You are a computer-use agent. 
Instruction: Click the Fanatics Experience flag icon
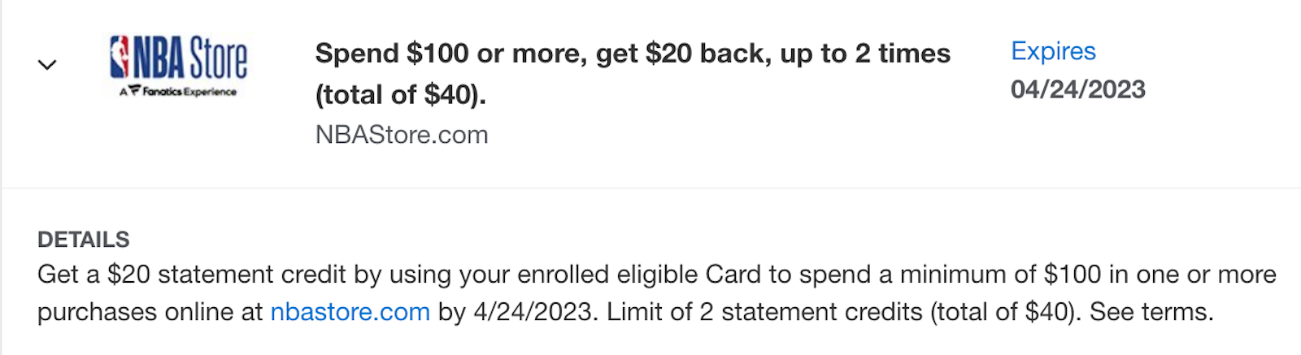click(x=134, y=90)
